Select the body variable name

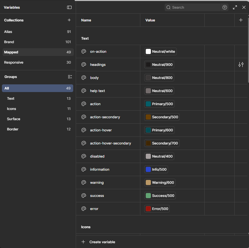(x=94, y=78)
